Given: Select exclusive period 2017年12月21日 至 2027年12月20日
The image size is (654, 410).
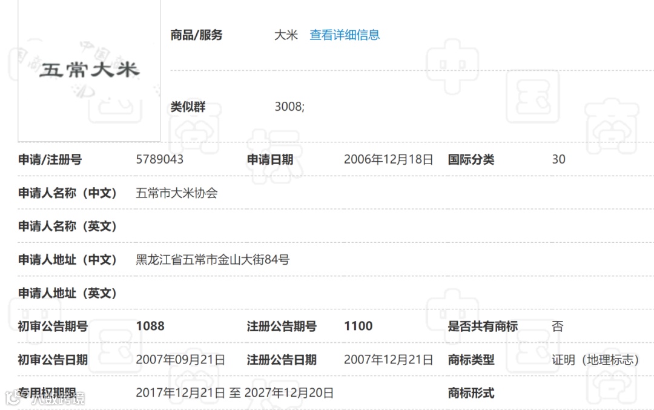Looking at the screenshot, I should pyautogui.click(x=234, y=392).
